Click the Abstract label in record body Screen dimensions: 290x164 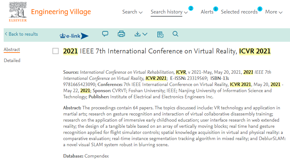tap(72, 108)
